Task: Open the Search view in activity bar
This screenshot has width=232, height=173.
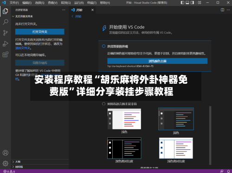Action: (6, 22)
